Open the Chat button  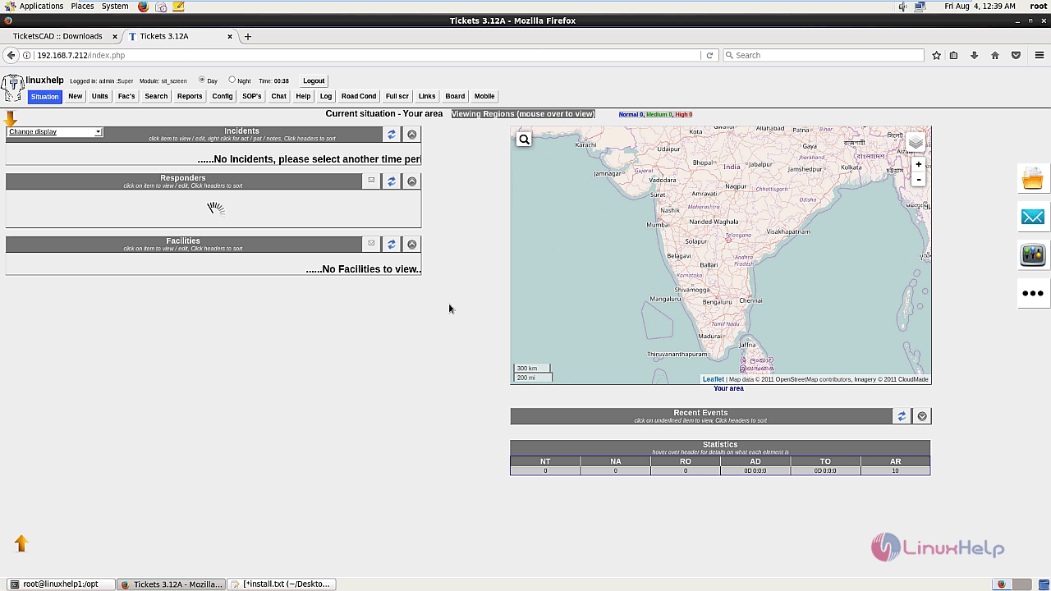[279, 96]
